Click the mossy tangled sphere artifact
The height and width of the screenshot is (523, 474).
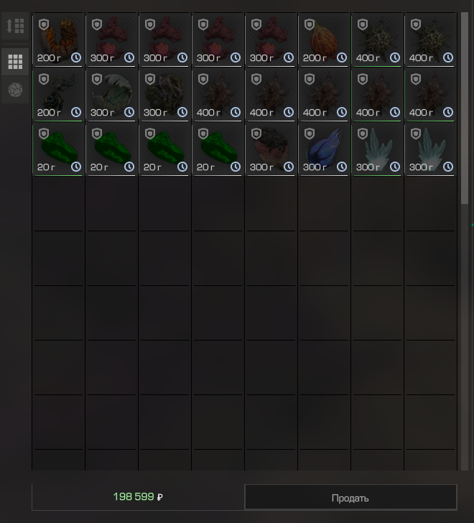165,94
